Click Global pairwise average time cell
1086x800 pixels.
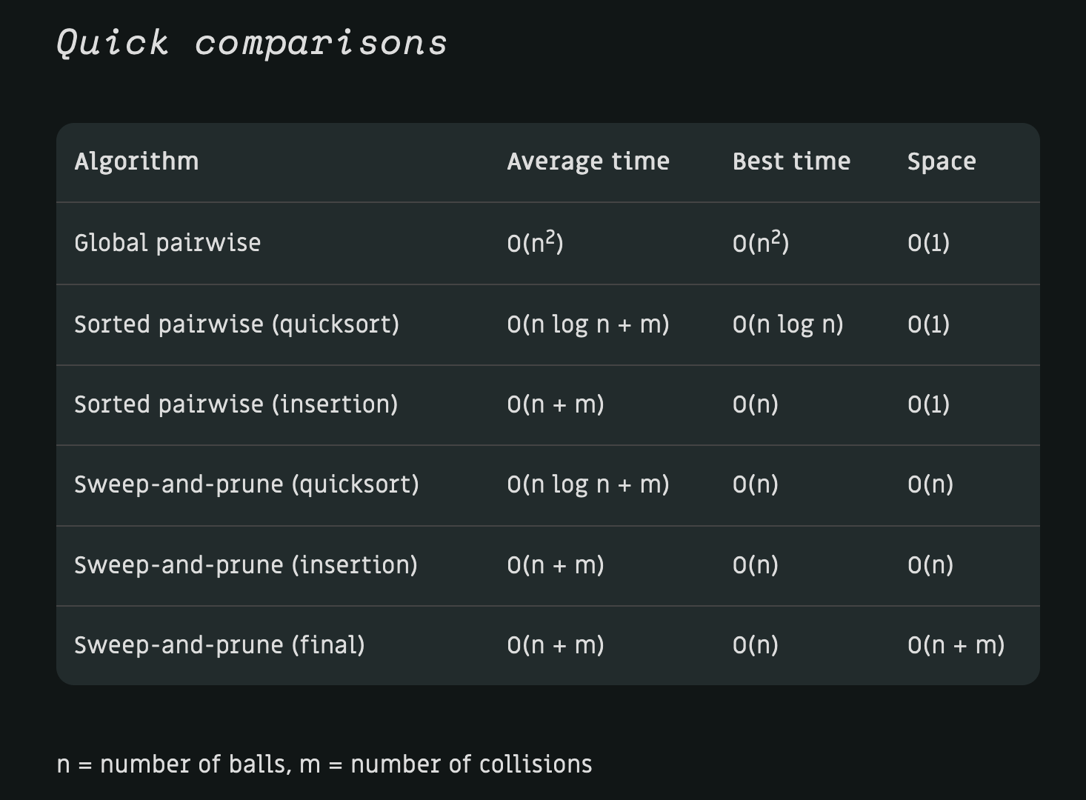point(535,243)
